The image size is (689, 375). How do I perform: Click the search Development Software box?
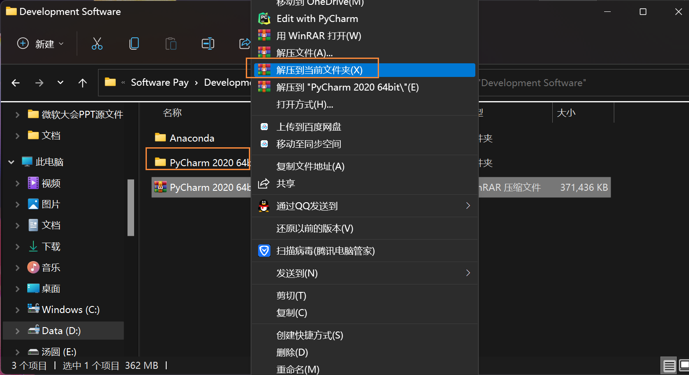(x=583, y=83)
